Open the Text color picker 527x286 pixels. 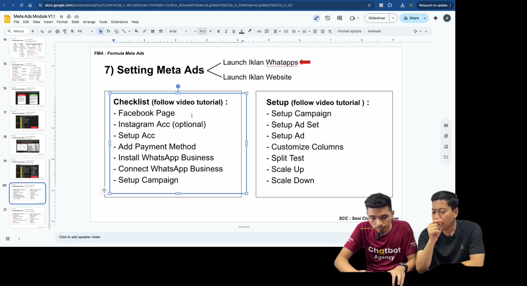tap(242, 31)
